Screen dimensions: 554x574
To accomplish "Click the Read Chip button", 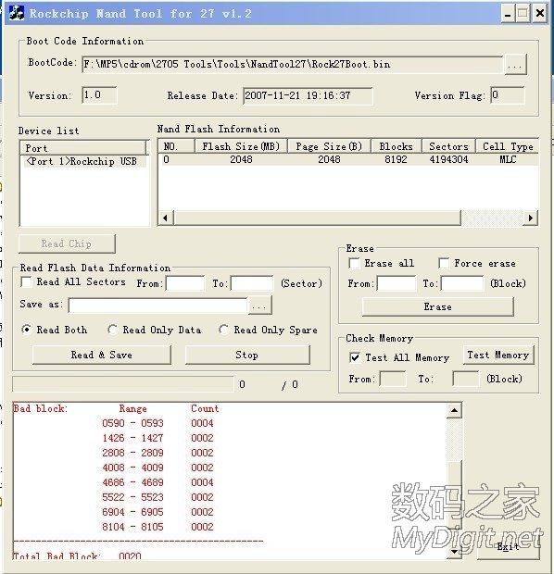I will (67, 243).
